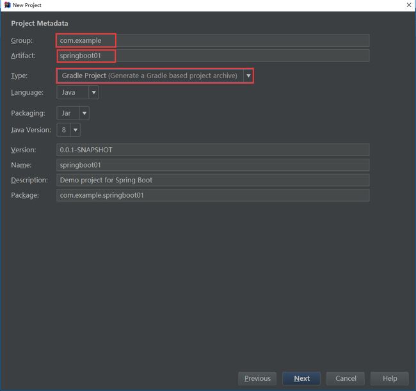Open the Packaging dropdown arrow

tap(84, 113)
